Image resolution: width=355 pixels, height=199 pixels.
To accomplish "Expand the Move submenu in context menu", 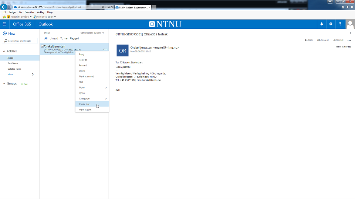I will (106, 88).
